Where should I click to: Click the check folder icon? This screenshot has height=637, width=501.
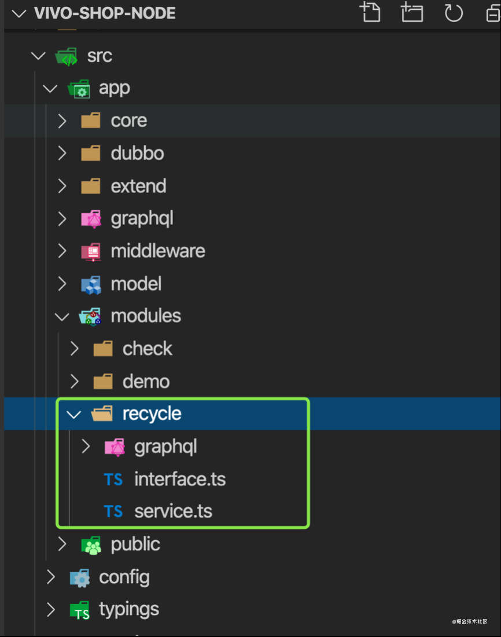(x=103, y=349)
